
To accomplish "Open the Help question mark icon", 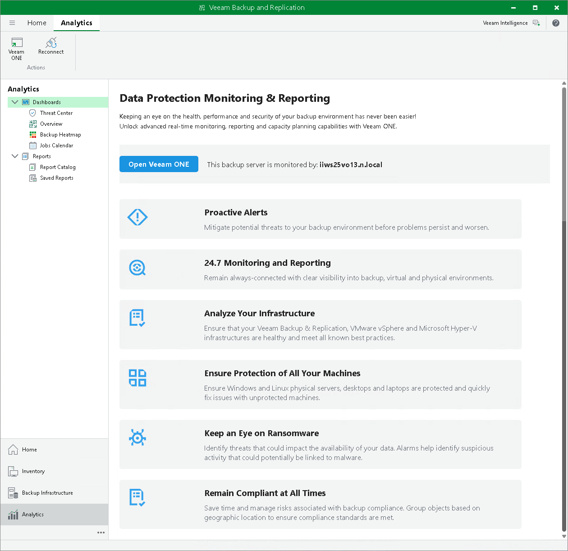I will click(556, 23).
